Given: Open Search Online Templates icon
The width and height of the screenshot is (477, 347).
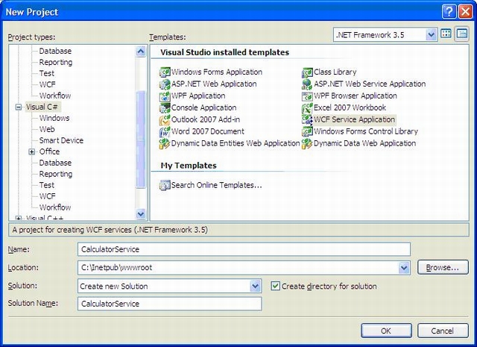Looking at the screenshot, I should (x=165, y=185).
